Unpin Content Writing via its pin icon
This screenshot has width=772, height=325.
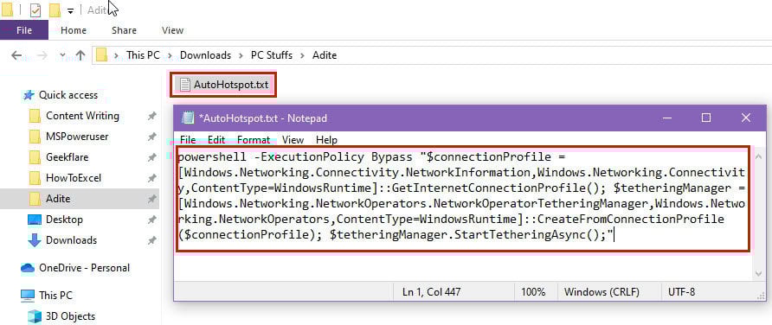152,117
